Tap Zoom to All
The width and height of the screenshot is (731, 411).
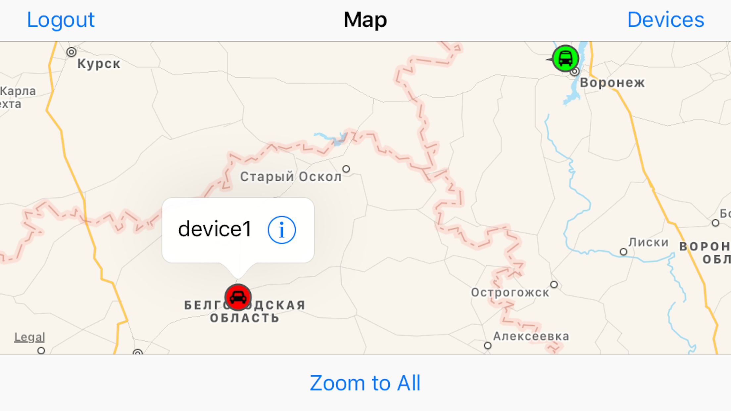[x=365, y=383]
